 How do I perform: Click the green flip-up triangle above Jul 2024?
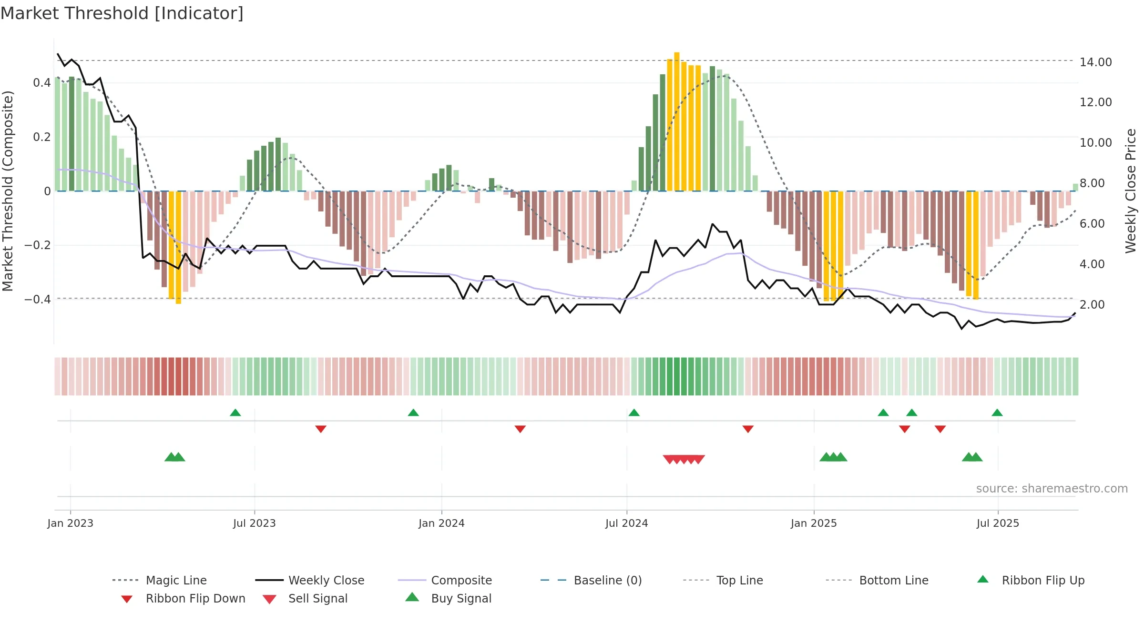tap(634, 412)
